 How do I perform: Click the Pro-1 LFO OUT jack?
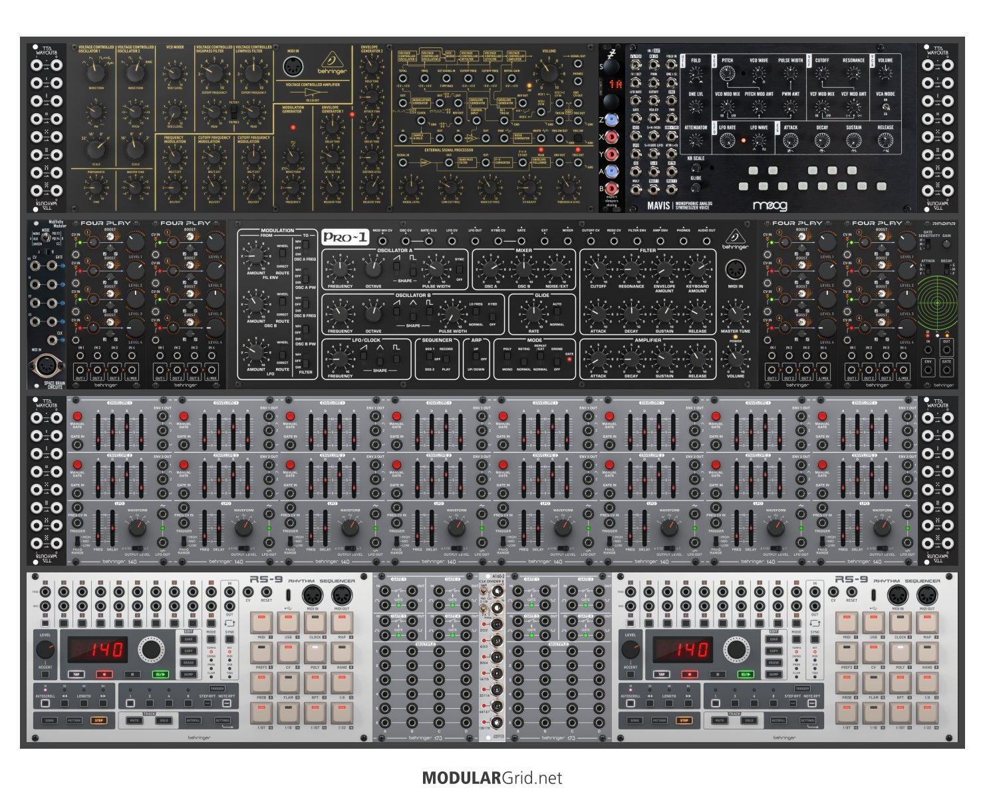coord(475,242)
